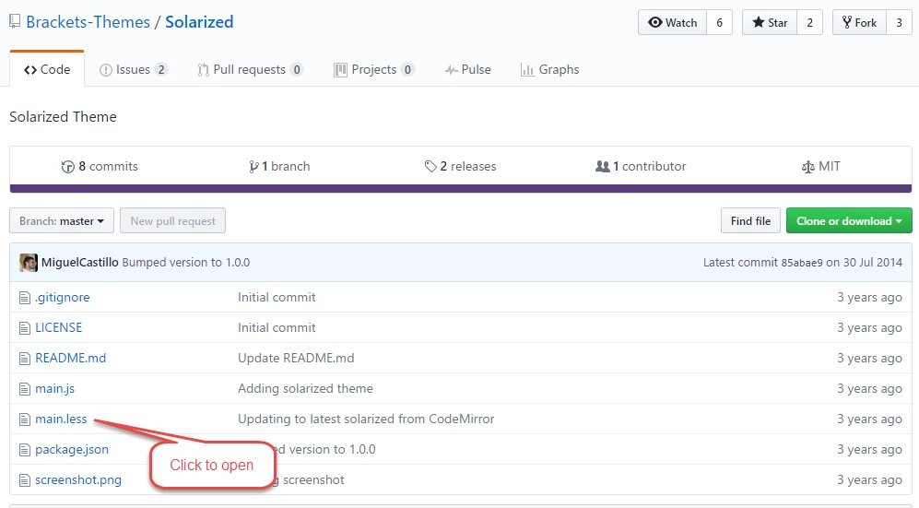This screenshot has width=919, height=508.
Task: Click the New pull request button
Action: pyautogui.click(x=173, y=221)
